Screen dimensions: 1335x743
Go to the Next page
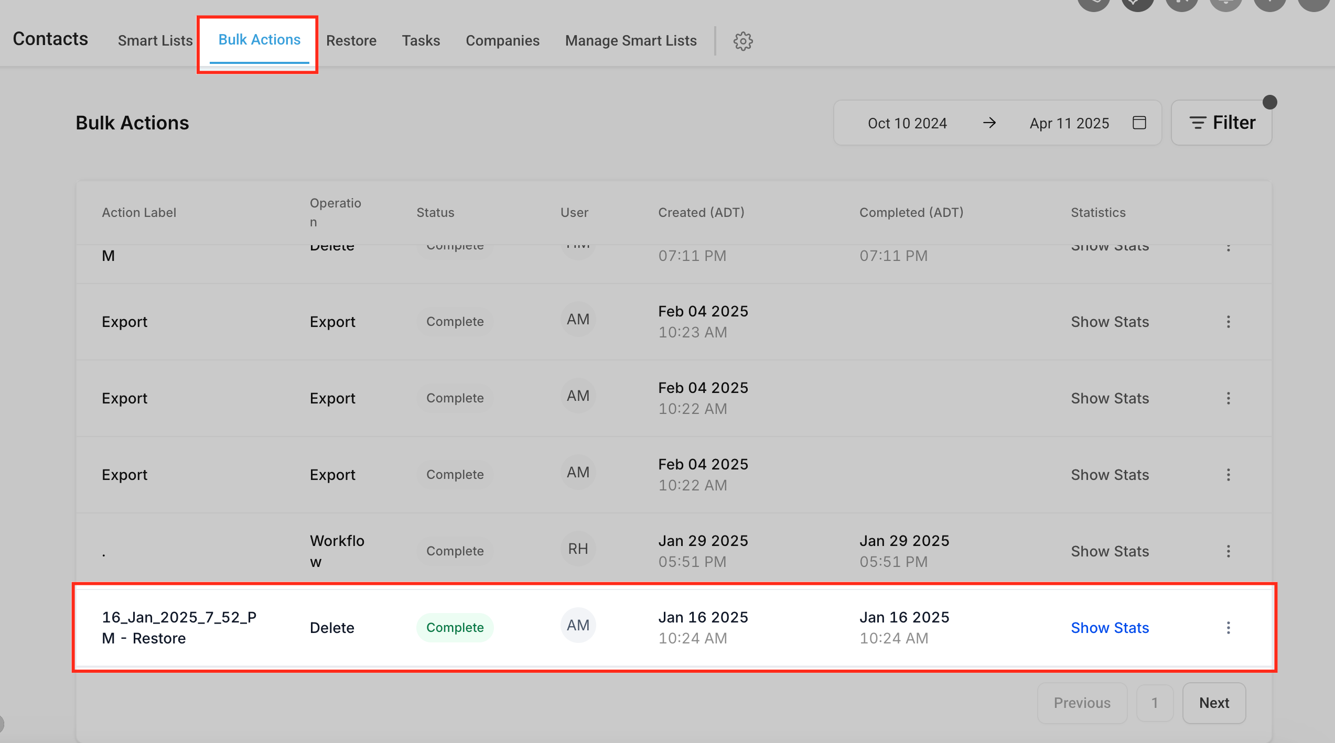[x=1213, y=703]
